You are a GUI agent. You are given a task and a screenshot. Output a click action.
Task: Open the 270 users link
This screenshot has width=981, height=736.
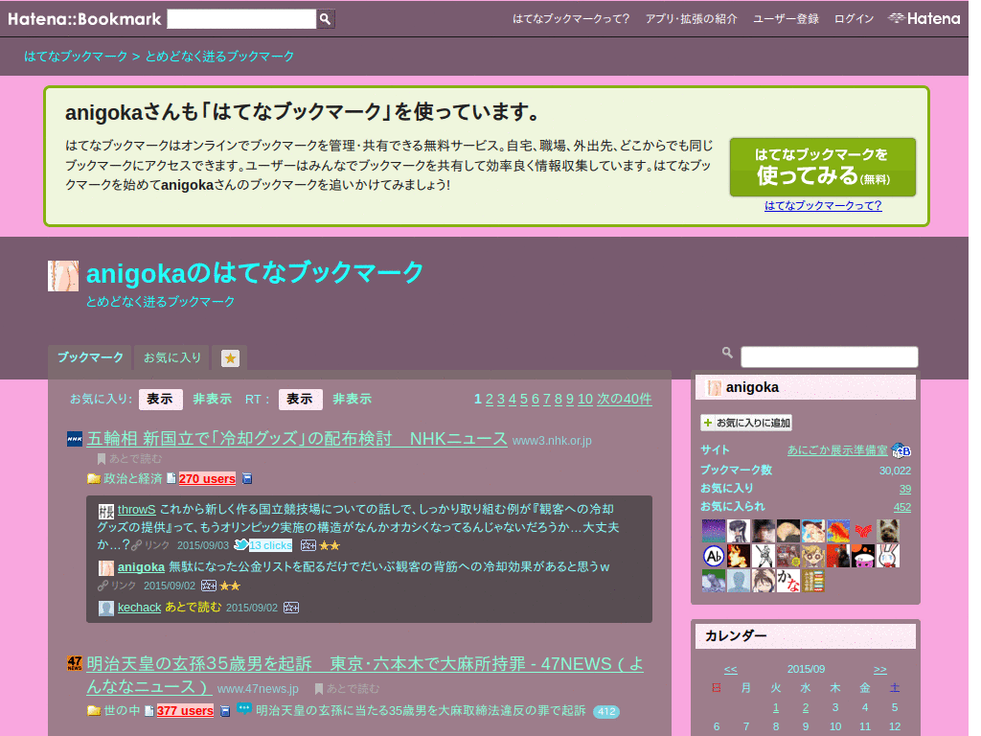click(208, 478)
